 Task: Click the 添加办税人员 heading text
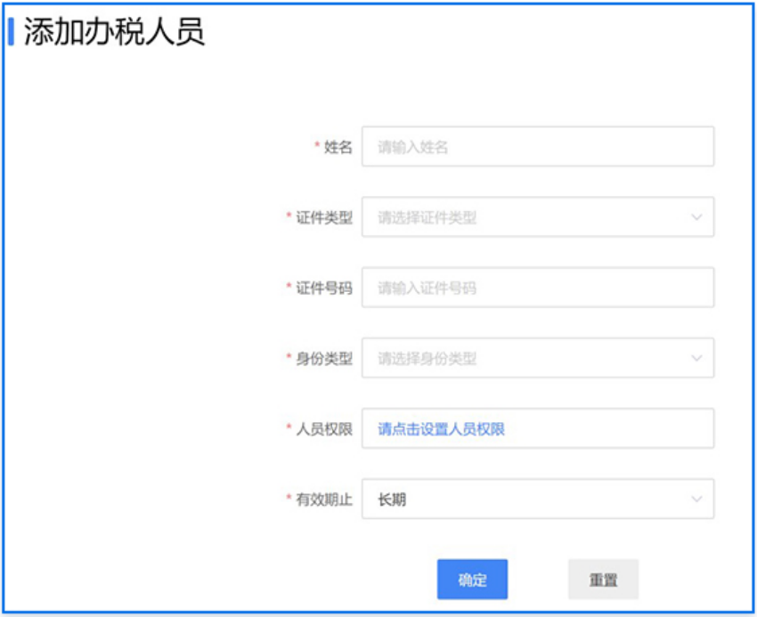(114, 31)
